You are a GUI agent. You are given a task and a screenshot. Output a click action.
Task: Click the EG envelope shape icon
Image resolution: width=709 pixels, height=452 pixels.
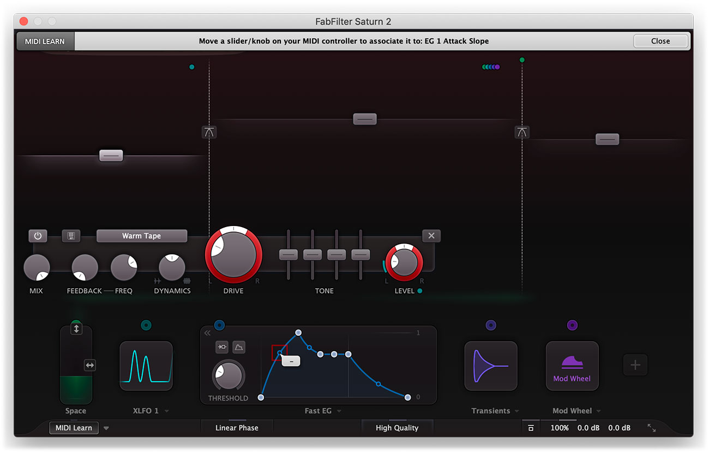239,347
